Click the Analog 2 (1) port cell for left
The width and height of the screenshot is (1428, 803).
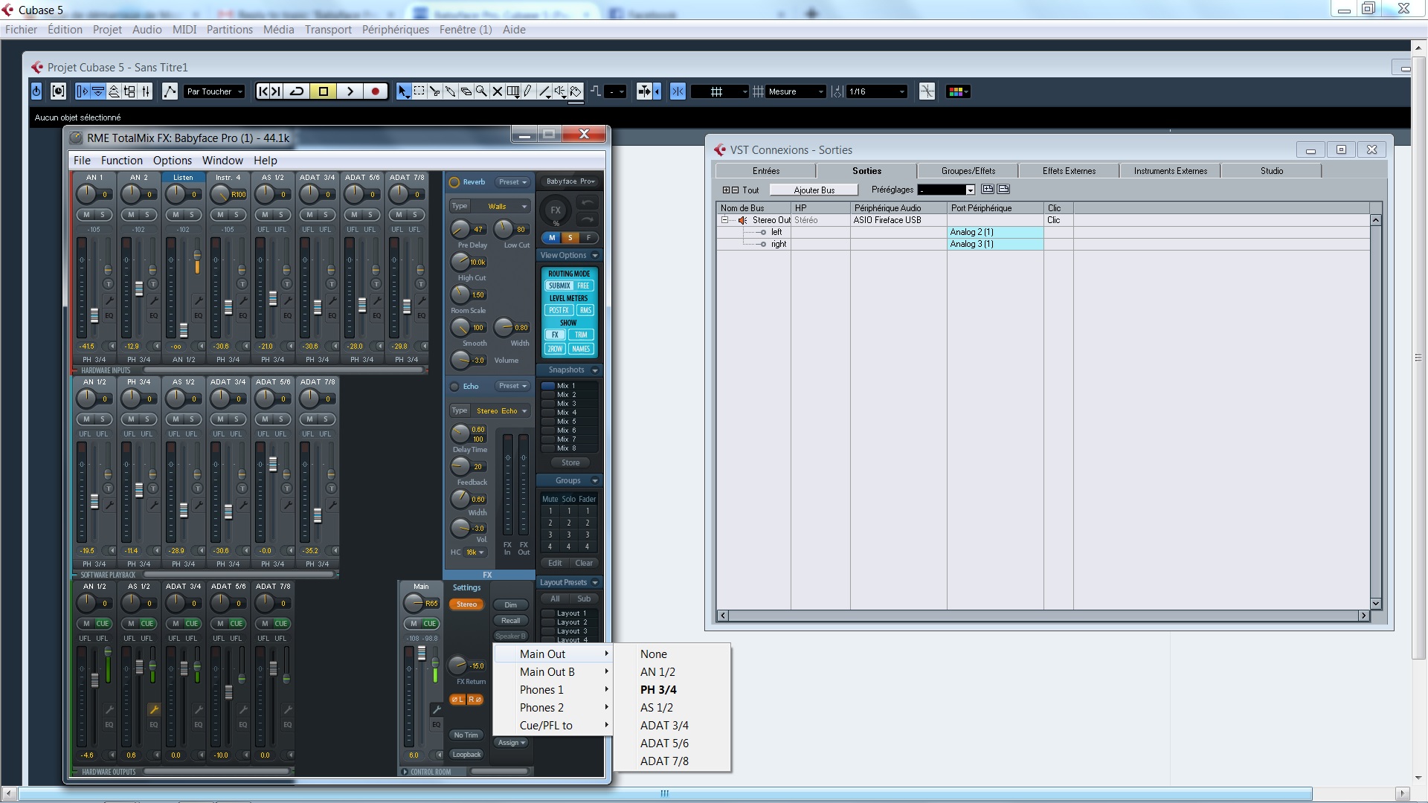(x=995, y=232)
